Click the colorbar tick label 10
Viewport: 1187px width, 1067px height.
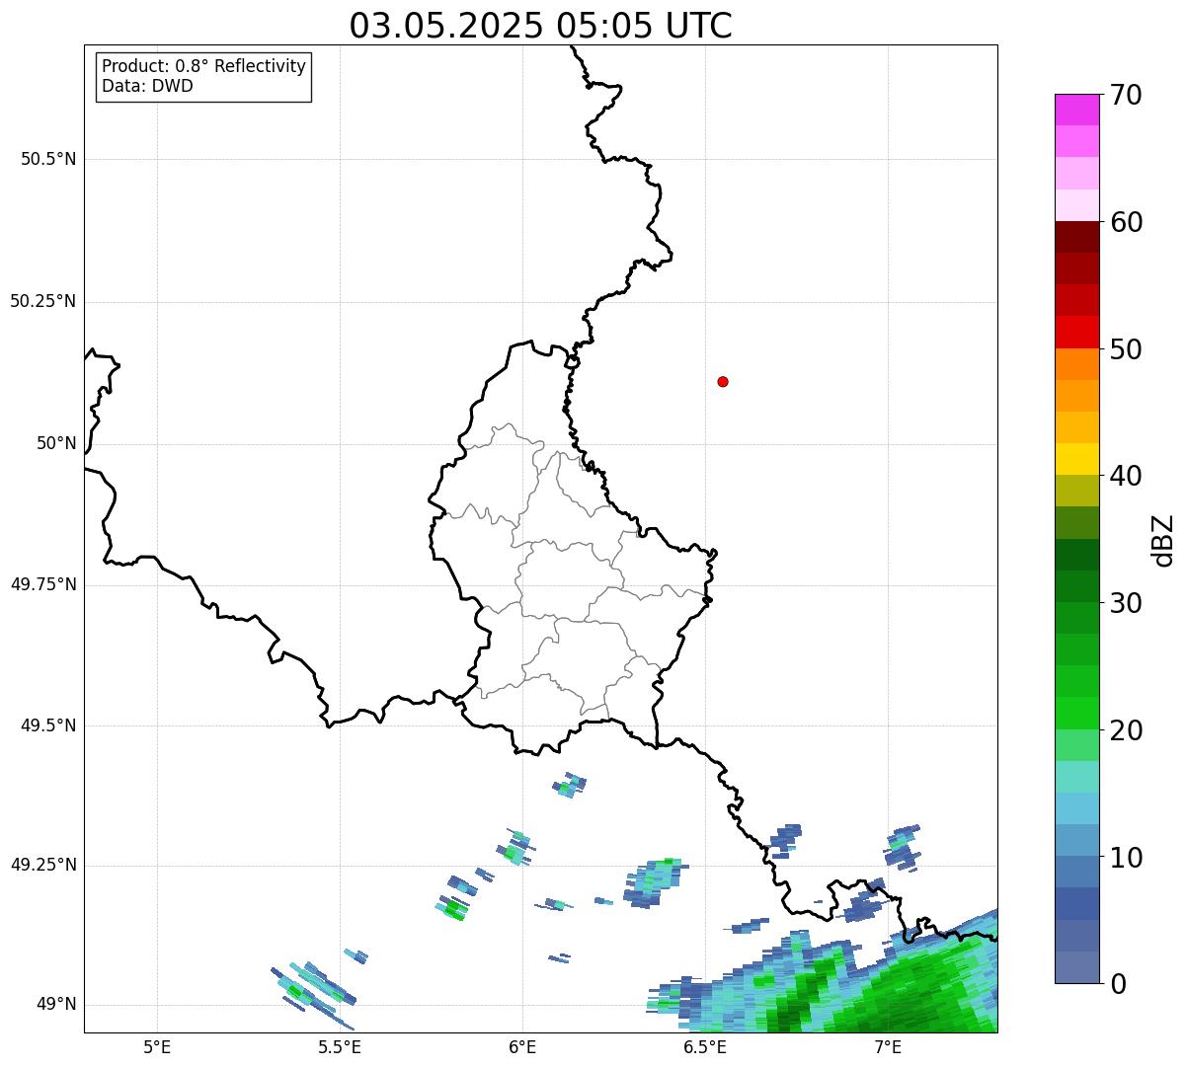click(x=1126, y=857)
